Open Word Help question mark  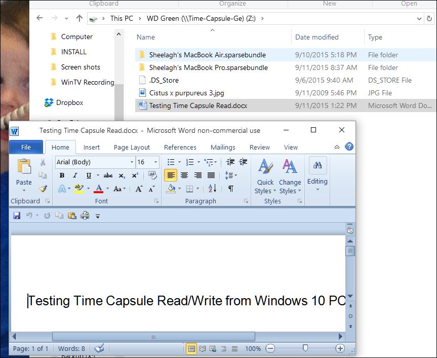click(x=349, y=147)
